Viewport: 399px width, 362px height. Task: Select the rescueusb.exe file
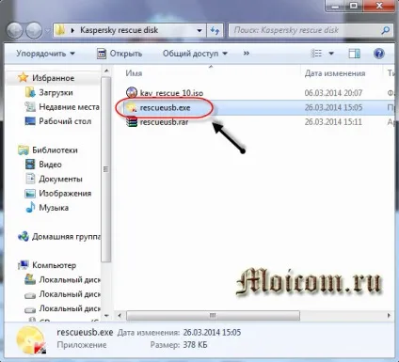[x=165, y=107]
